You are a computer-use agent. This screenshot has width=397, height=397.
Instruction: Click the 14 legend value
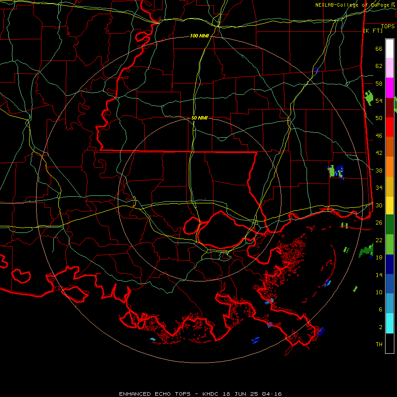point(379,275)
